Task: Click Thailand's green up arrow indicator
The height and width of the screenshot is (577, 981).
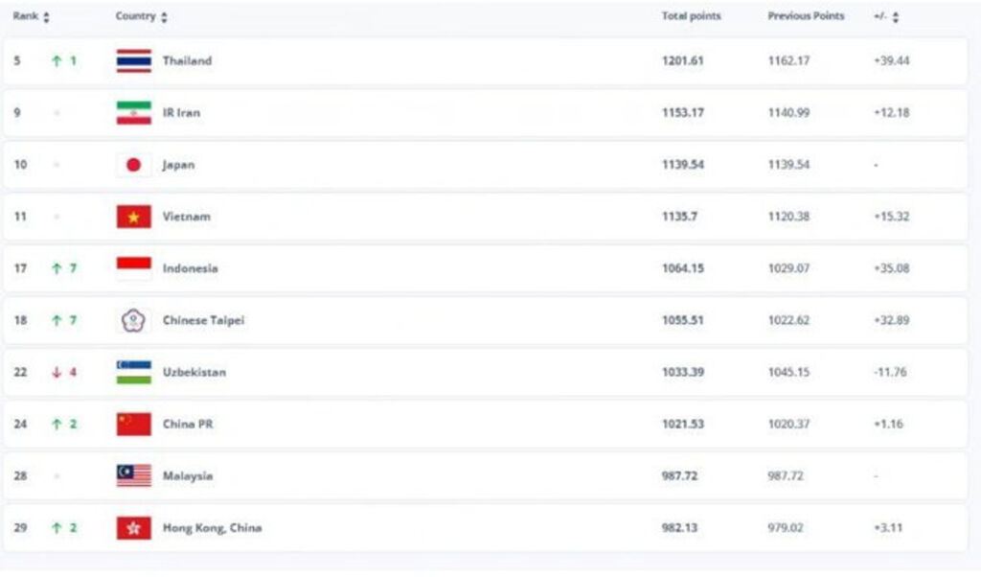Action: 57,61
